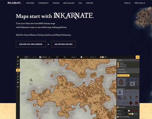This screenshot has height=119, width=152.
Task: Select the highlighted stamp tool
Action: (18, 70)
